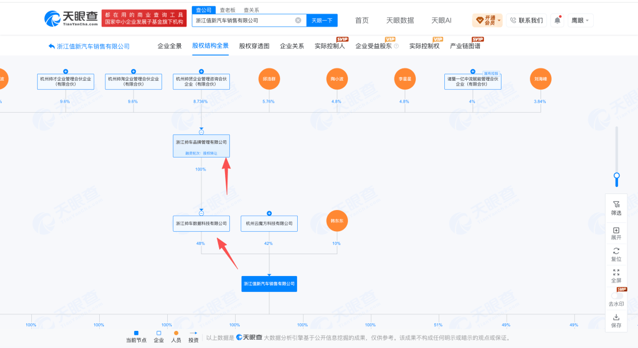Click the 融资轮次：股权转让 label
Screen dimensions: 638x348
(x=201, y=153)
